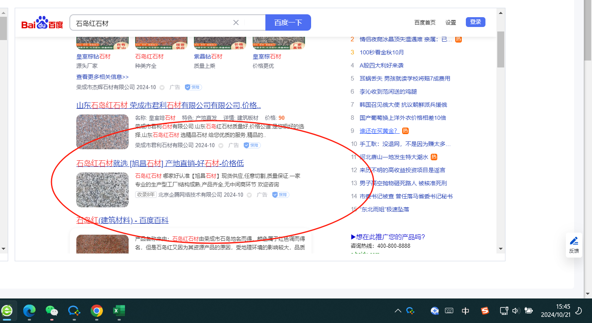Viewport: 592px width, 323px height.
Task: Launch WeChat from the taskbar
Action: tap(51, 311)
